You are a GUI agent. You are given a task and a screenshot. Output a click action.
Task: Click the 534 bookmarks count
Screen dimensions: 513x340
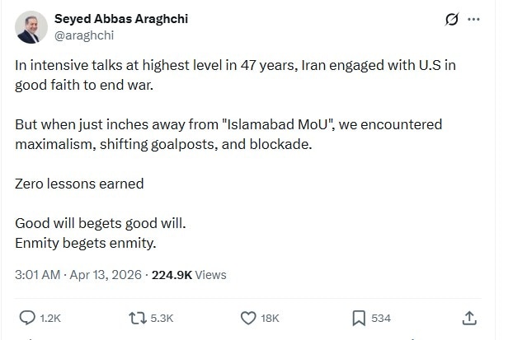(x=381, y=318)
